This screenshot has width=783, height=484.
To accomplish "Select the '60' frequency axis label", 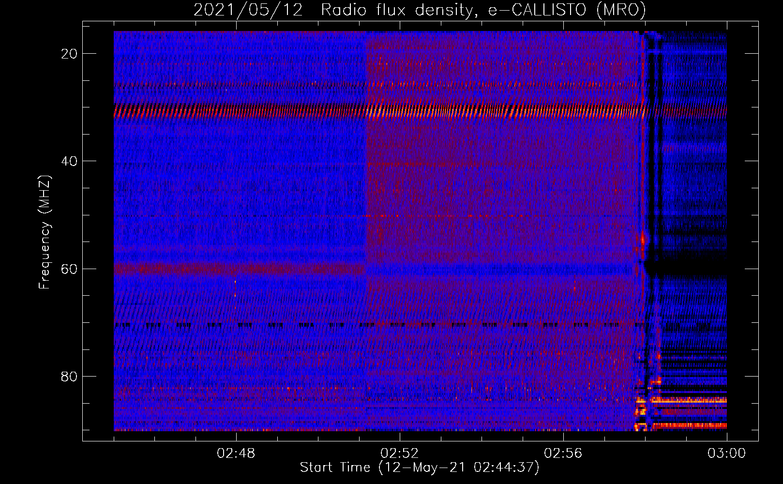I will point(69,269).
